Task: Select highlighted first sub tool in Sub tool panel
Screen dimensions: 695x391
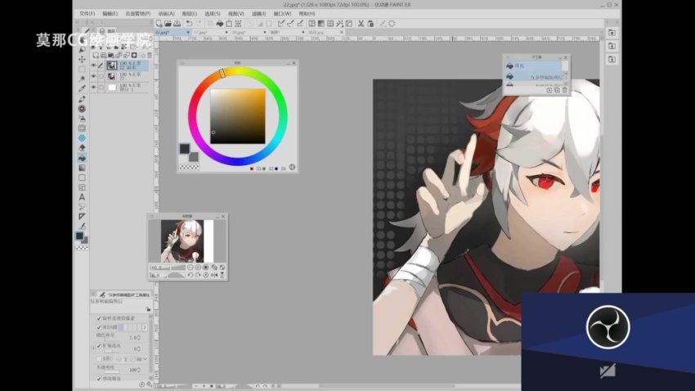Action: click(534, 65)
